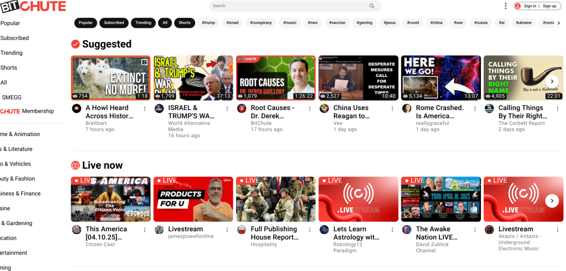566x271 pixels.
Task: Open options menu for The Awake Nation stream
Action: [475, 230]
